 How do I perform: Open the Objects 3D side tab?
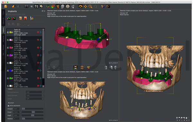(x=3, y=21)
